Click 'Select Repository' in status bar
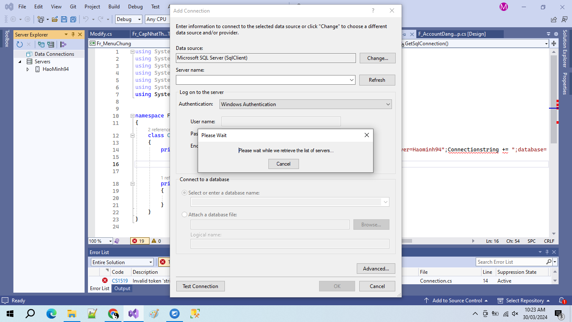572x322 pixels. click(523, 301)
